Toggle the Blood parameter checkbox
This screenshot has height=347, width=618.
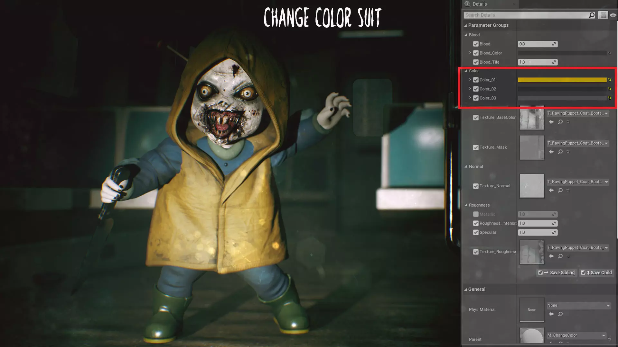tap(476, 44)
